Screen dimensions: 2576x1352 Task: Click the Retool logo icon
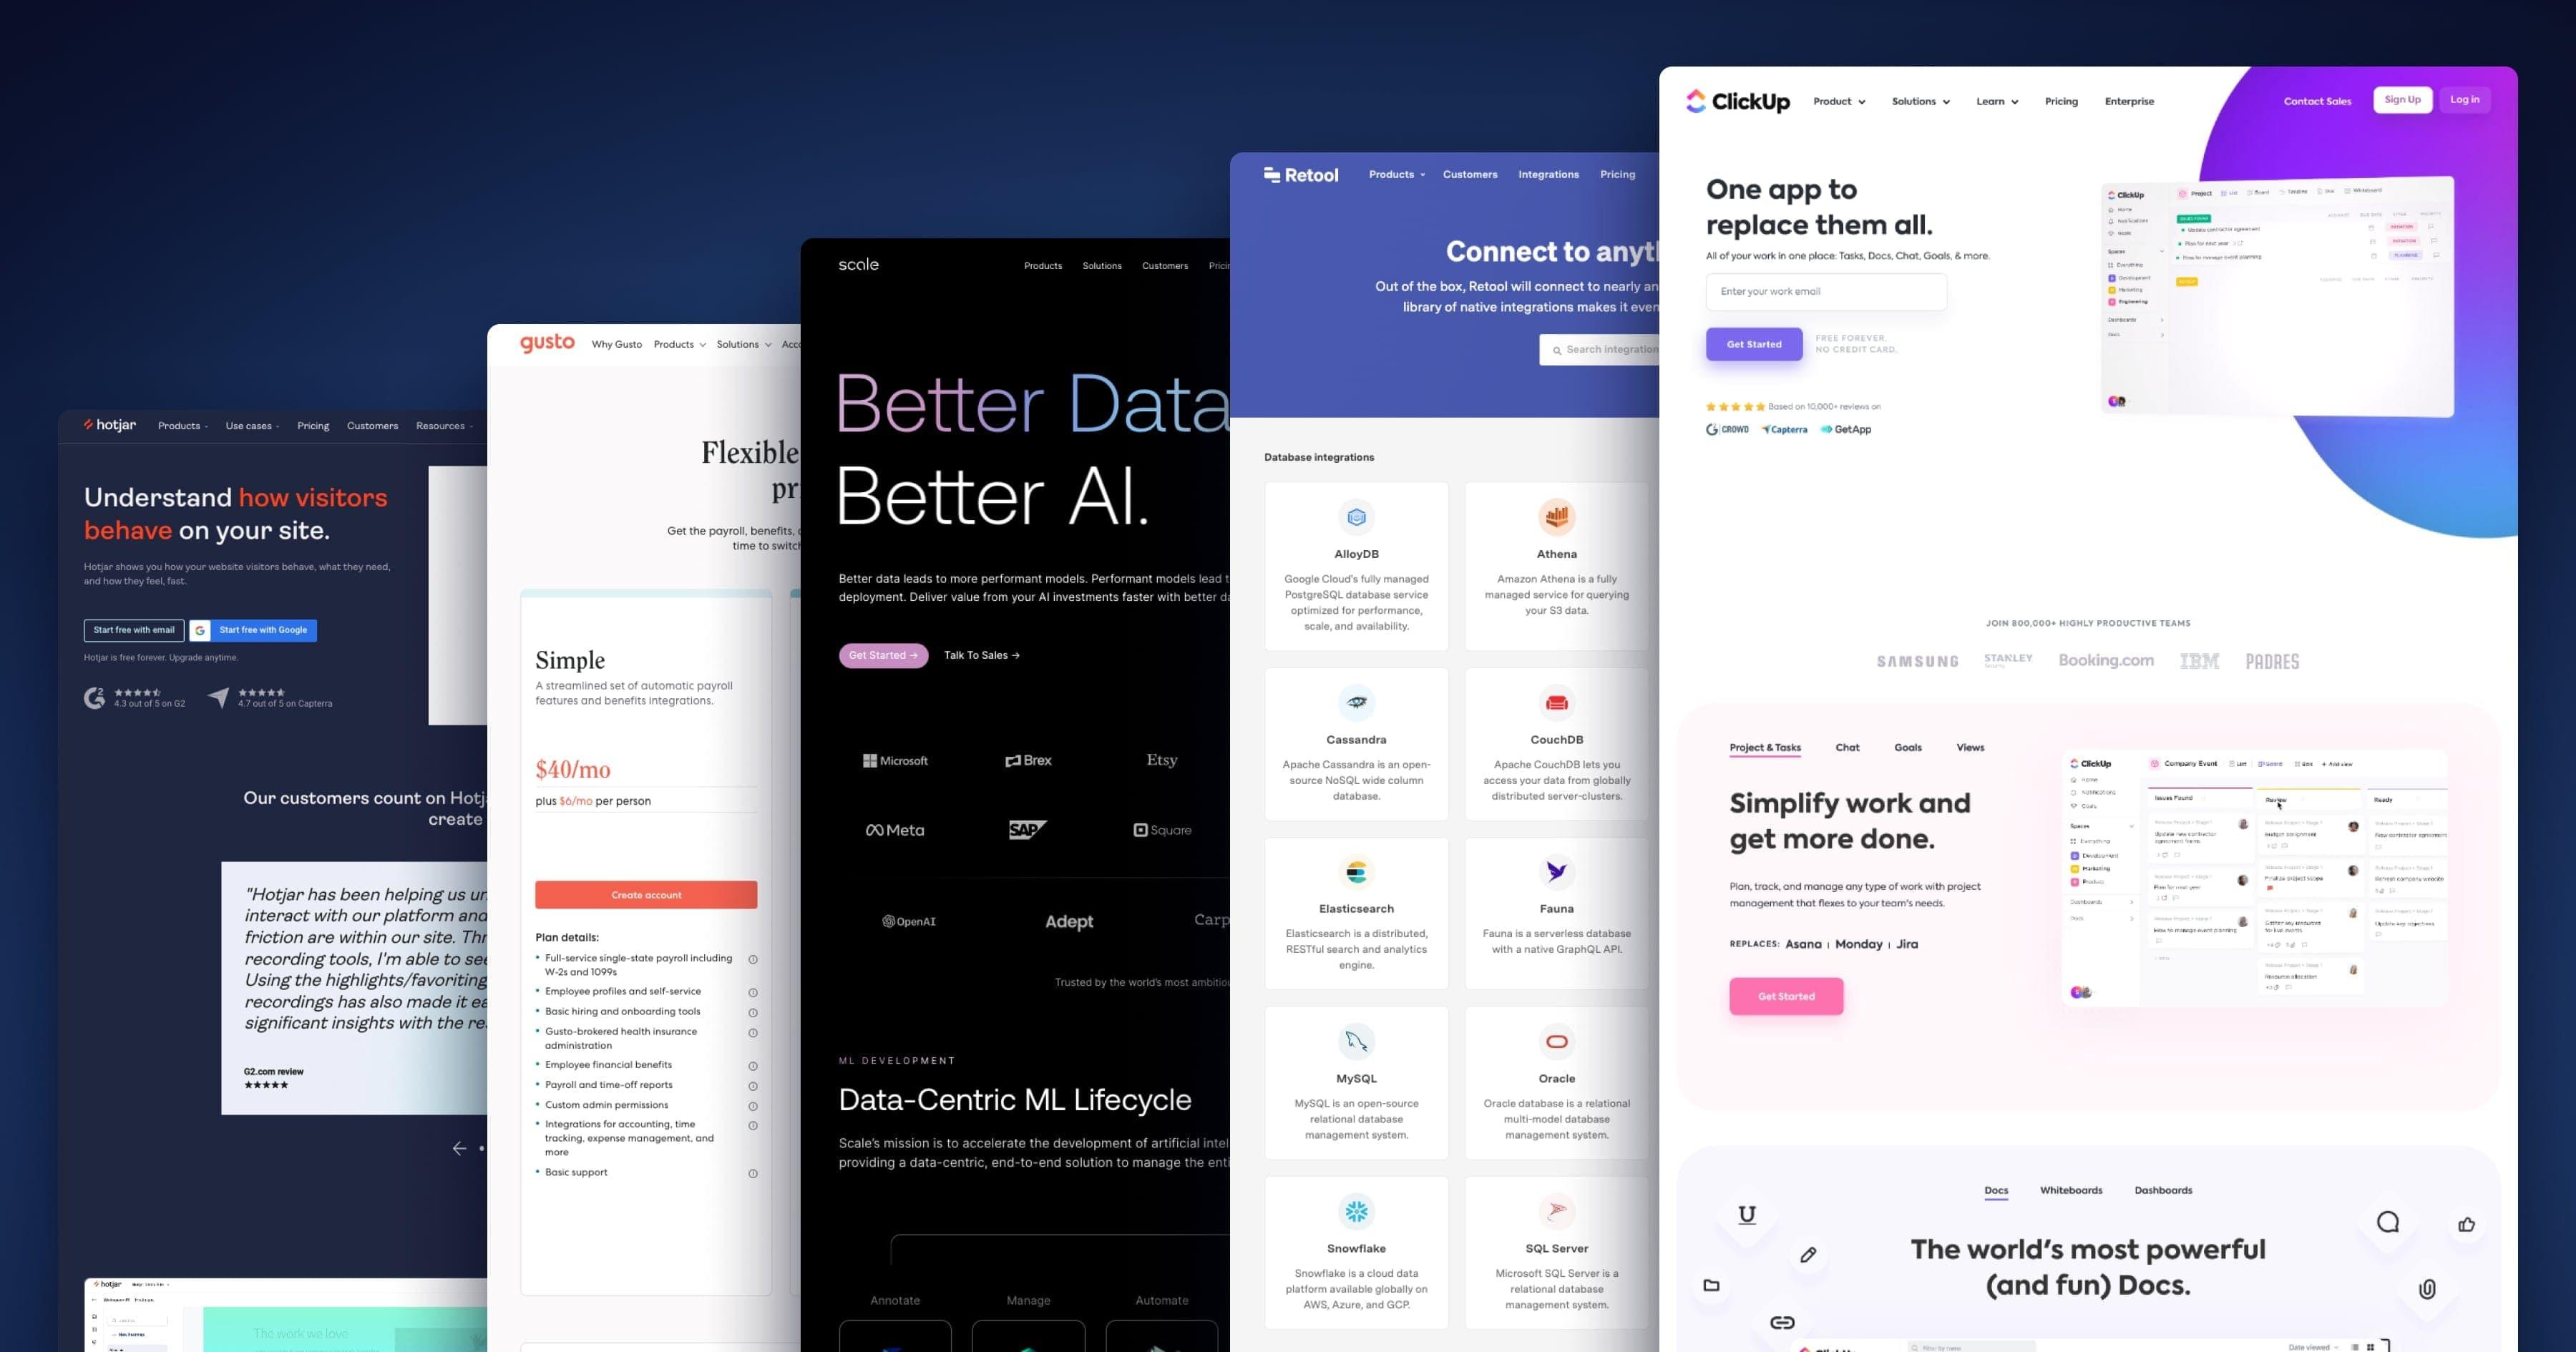(1274, 174)
